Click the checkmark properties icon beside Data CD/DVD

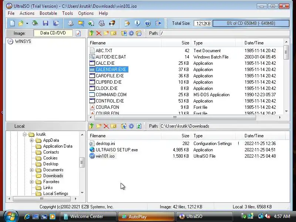(x=78, y=33)
